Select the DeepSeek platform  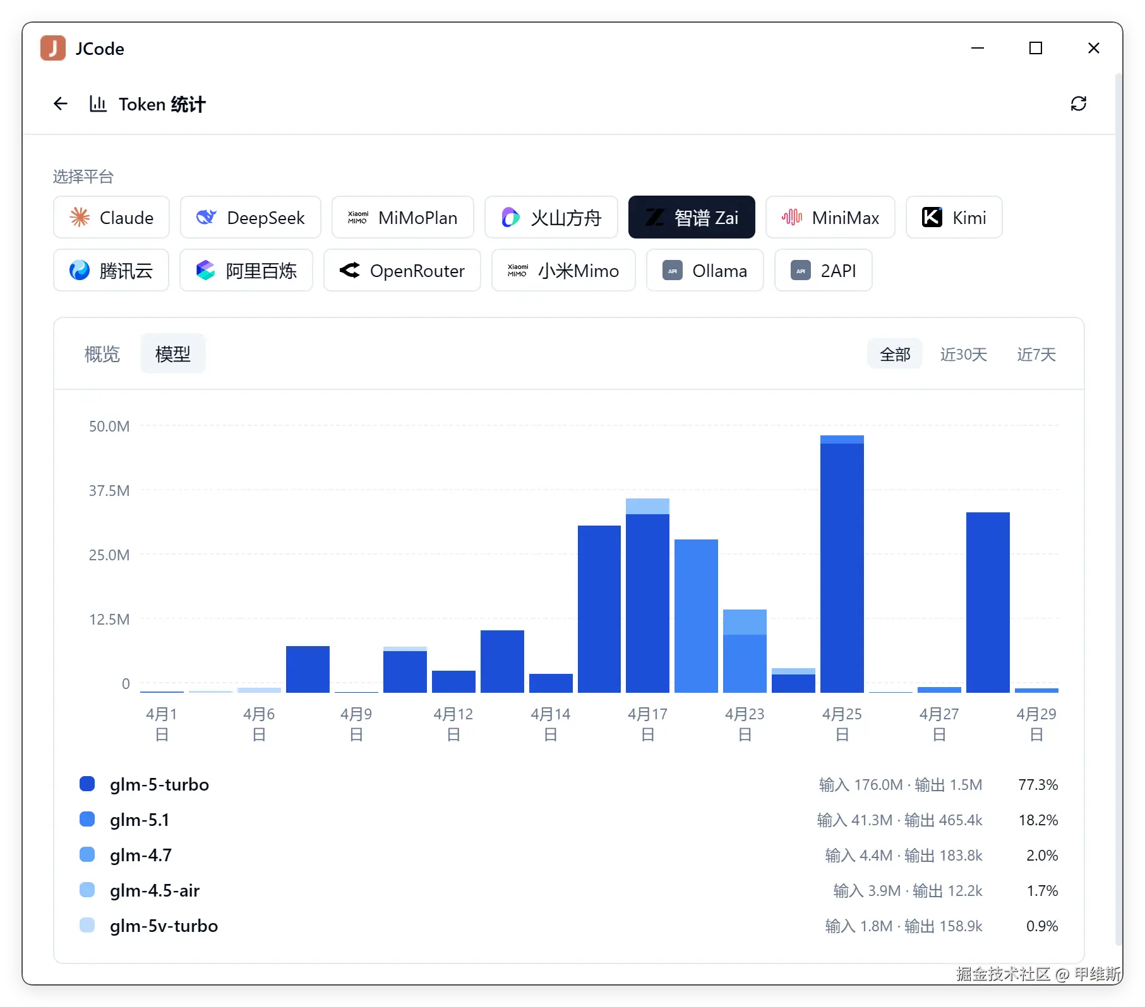250,218
